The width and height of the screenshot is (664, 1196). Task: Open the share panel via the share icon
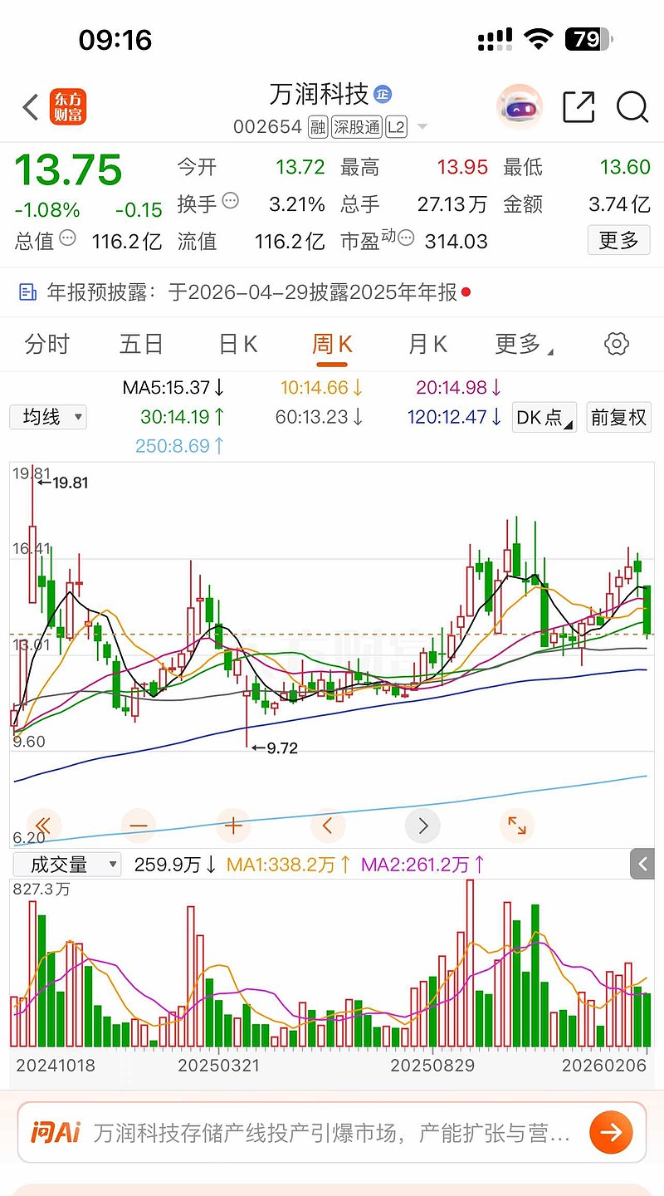pos(579,107)
